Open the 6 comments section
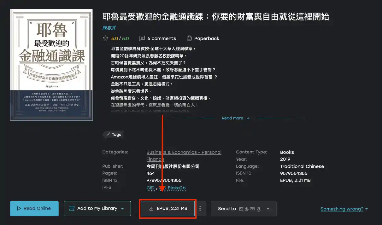 coord(158,38)
